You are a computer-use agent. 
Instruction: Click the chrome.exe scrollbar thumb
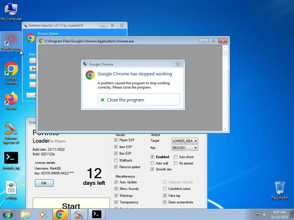(x=225, y=53)
